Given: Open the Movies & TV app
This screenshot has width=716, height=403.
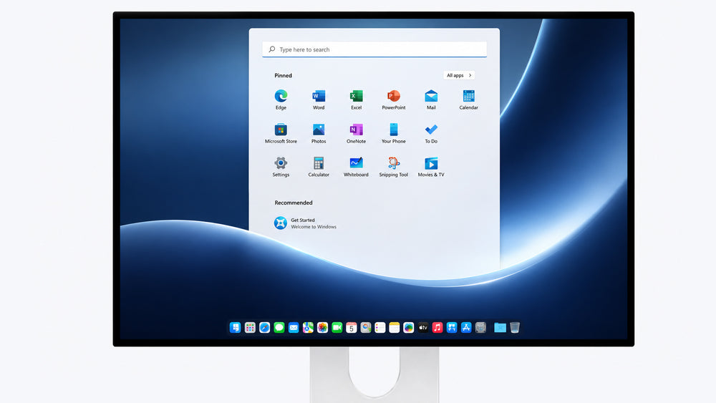Looking at the screenshot, I should point(431,163).
